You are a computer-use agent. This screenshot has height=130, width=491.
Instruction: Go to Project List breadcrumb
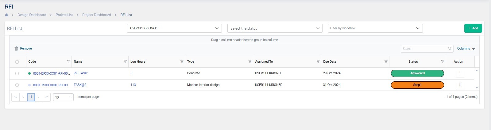point(64,15)
